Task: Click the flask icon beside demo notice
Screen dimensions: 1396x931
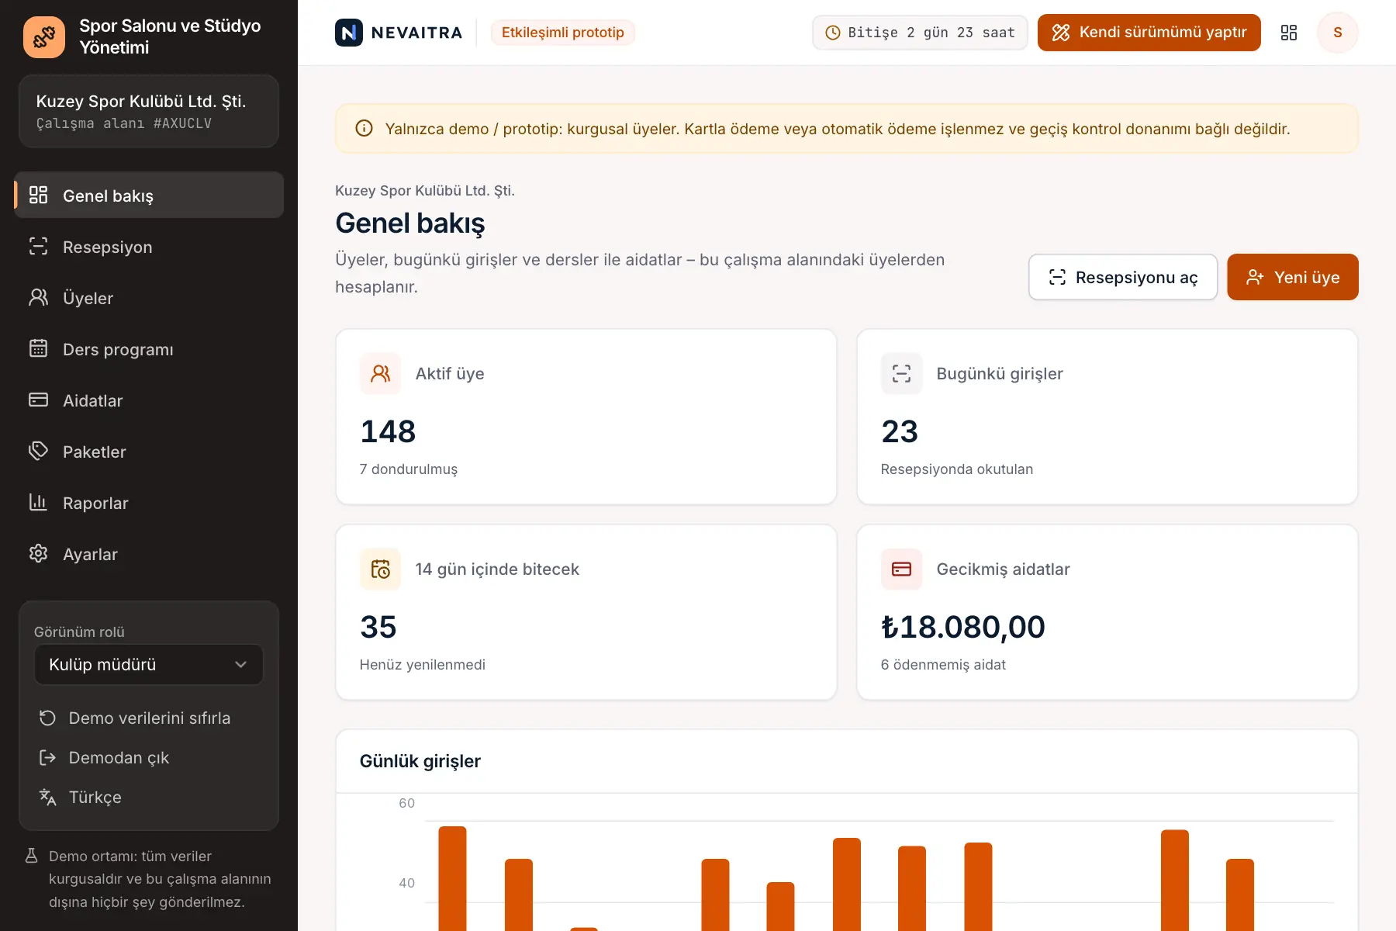Action: pyautogui.click(x=32, y=856)
